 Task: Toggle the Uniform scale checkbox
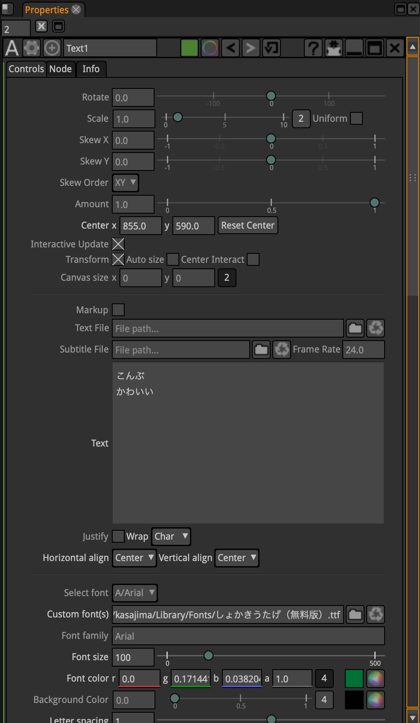click(356, 118)
